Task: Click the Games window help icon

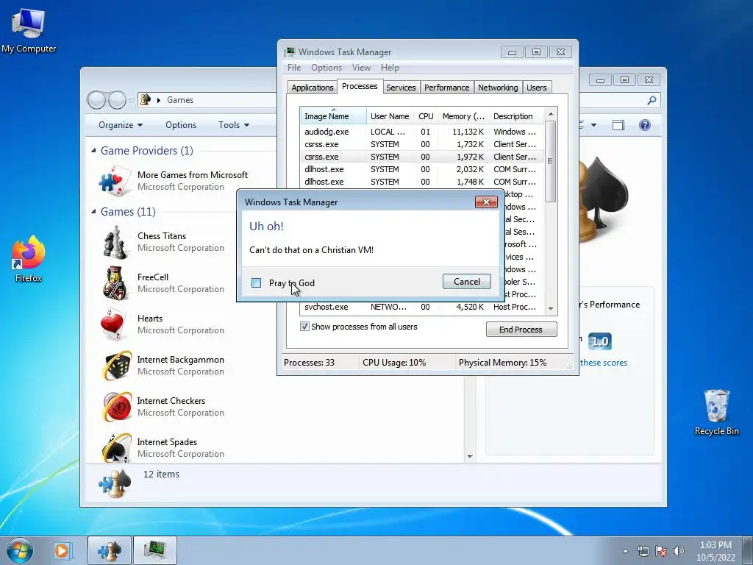Action: [x=644, y=125]
